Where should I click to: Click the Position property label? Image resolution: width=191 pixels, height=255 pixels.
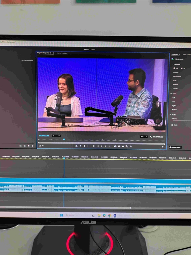176,72
